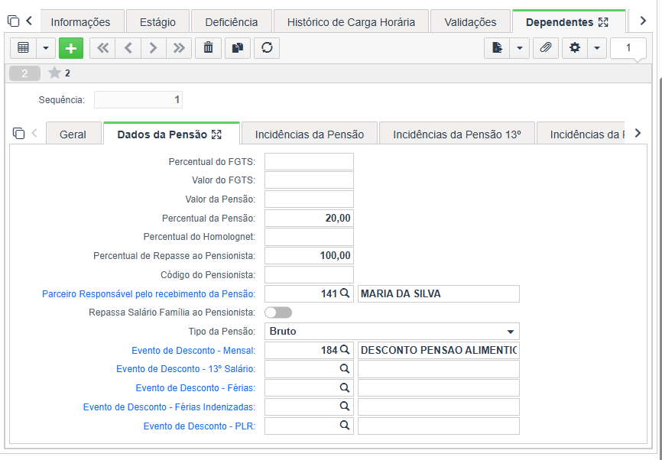
Task: Open top tab list windows icon
Action: coord(14,21)
